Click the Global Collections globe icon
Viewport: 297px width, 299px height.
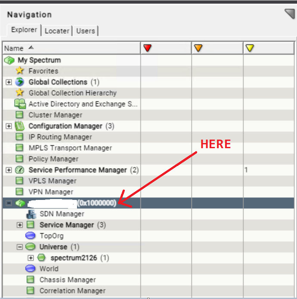point(20,82)
